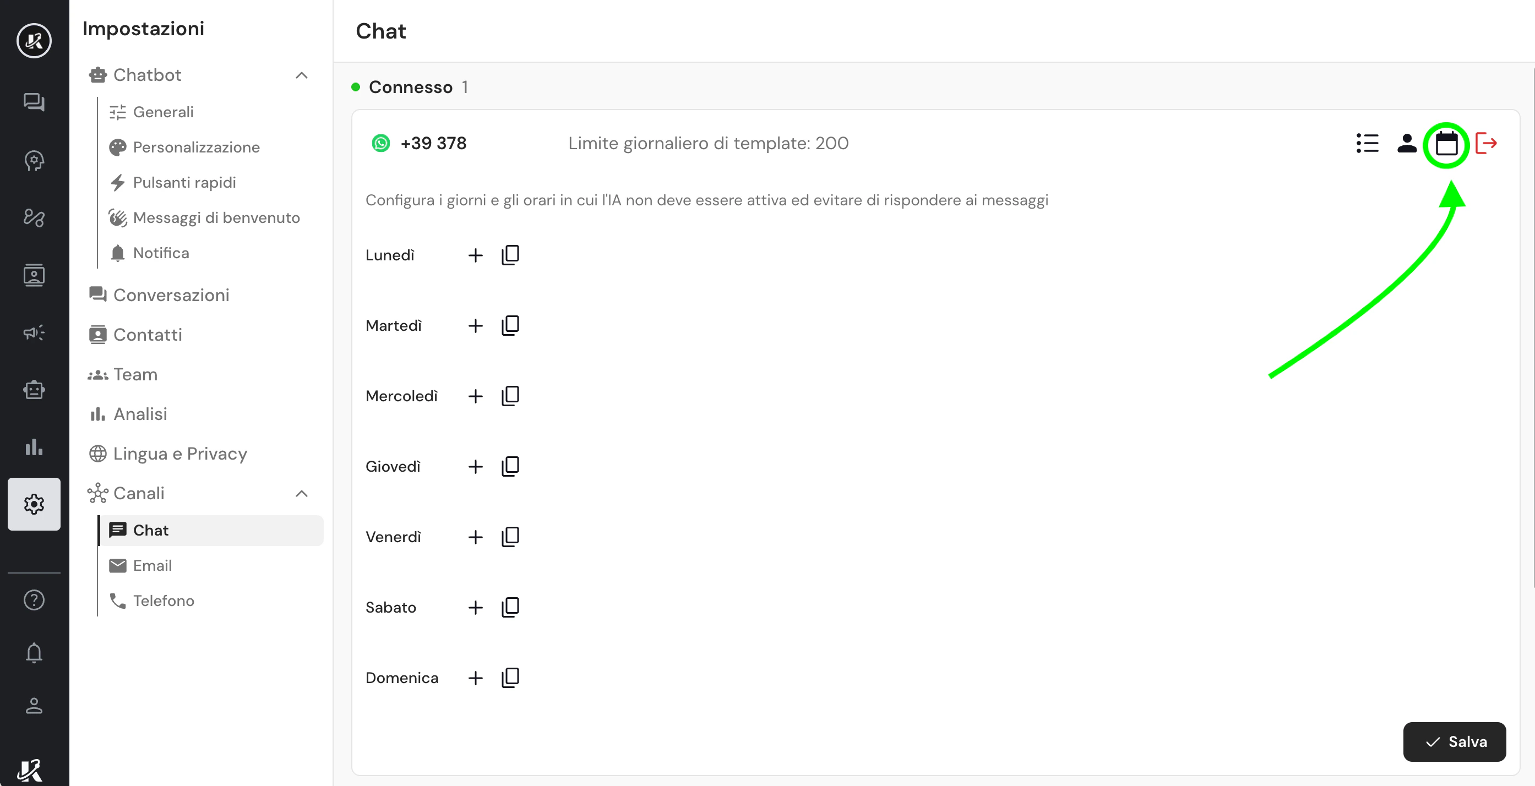Click the WhatsApp number +39 378
This screenshot has width=1535, height=786.
coord(433,144)
